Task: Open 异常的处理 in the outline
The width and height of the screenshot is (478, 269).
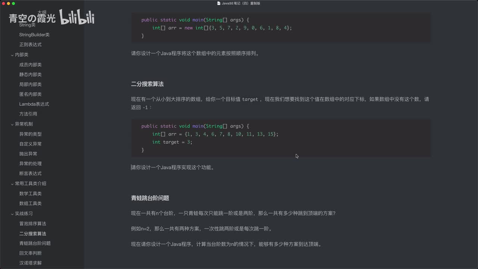Action: point(30,164)
